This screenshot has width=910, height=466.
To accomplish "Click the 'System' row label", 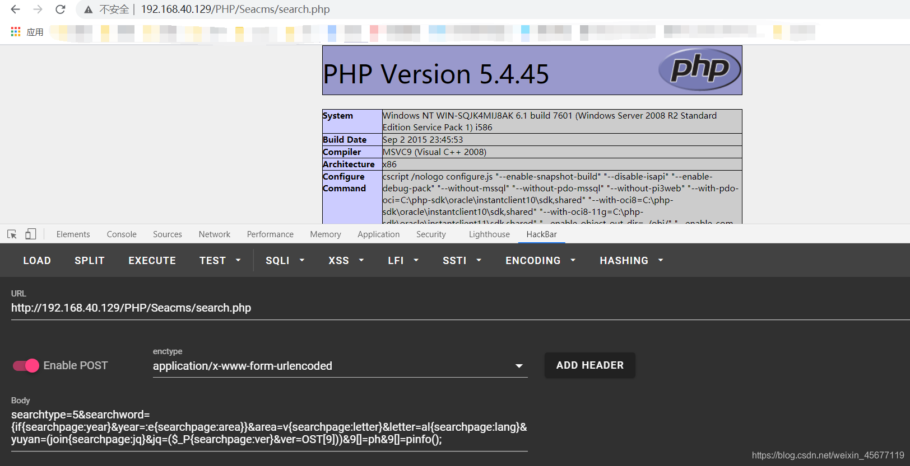I will point(338,116).
